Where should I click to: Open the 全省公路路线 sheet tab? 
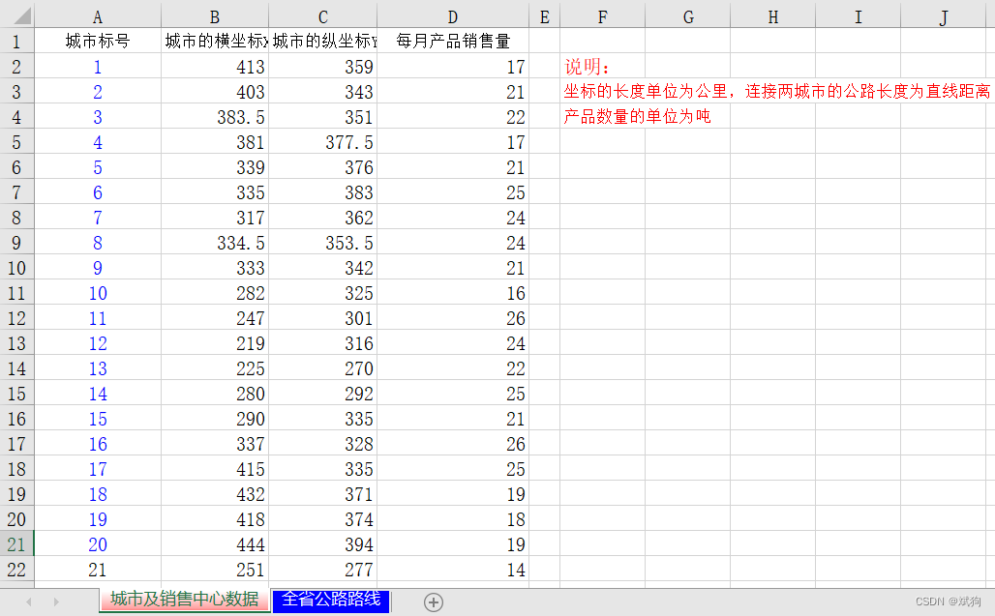pyautogui.click(x=331, y=600)
